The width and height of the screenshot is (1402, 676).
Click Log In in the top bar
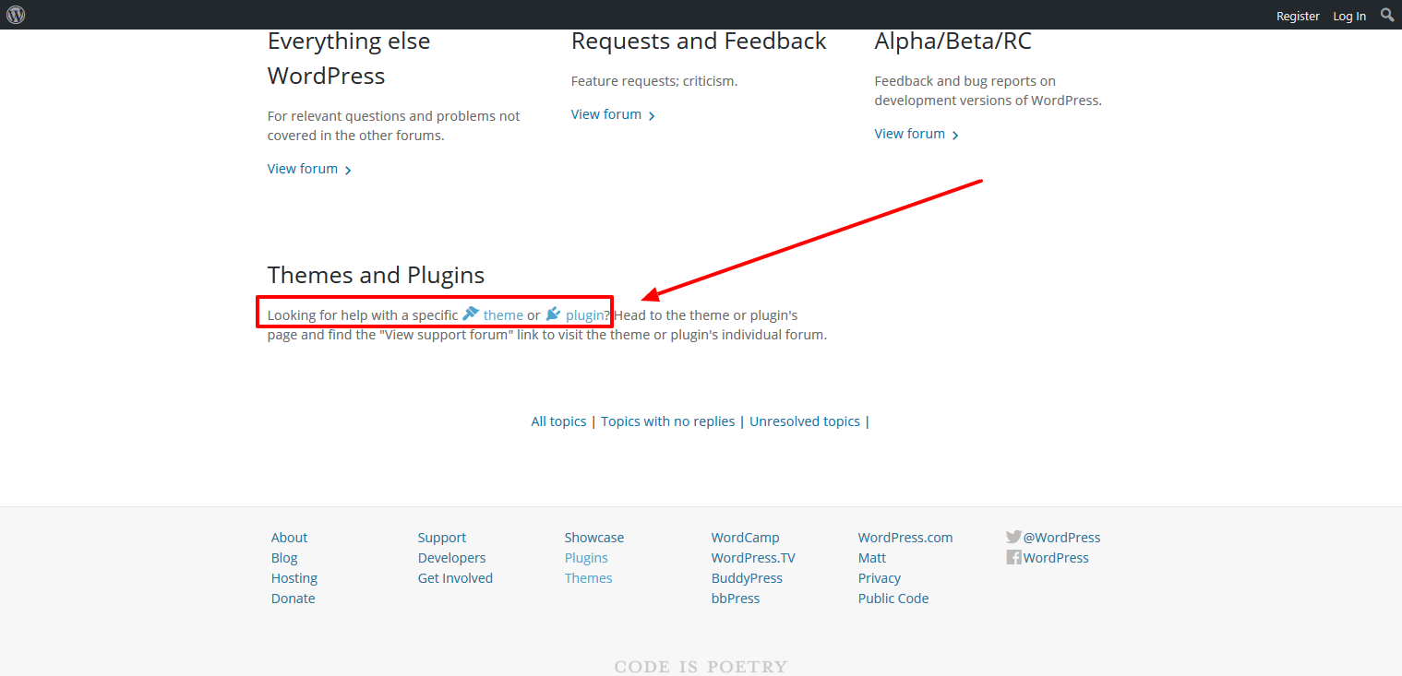pos(1349,16)
